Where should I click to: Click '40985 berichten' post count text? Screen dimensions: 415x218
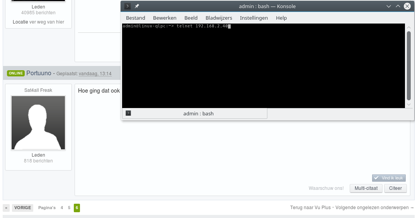(38, 12)
